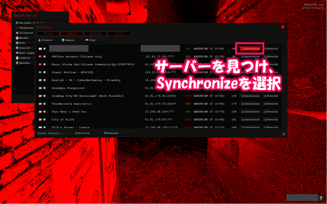Synchronize with City of Filth
Viewport: 327px width, 204px height.
pos(250,120)
